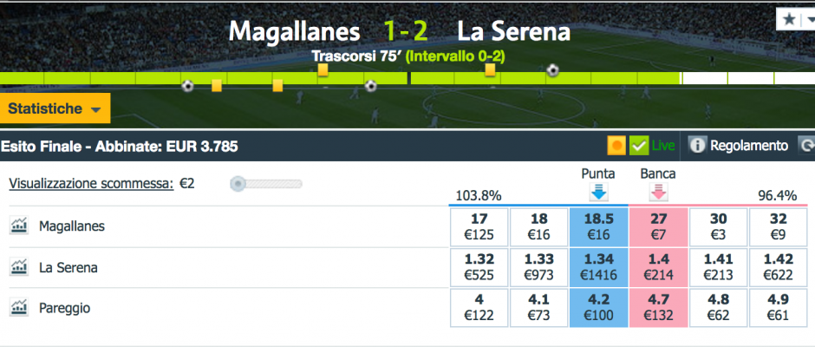The width and height of the screenshot is (815, 347).
Task: Toggle the orange circle indicator button
Action: tap(617, 146)
